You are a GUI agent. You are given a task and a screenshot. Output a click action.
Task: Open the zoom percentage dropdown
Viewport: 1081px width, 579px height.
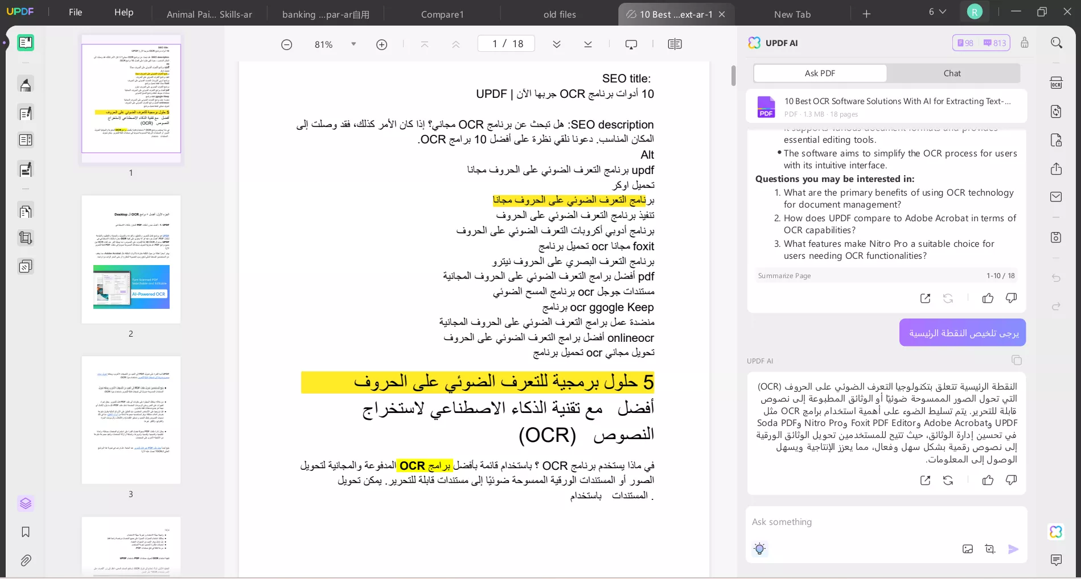pyautogui.click(x=353, y=44)
